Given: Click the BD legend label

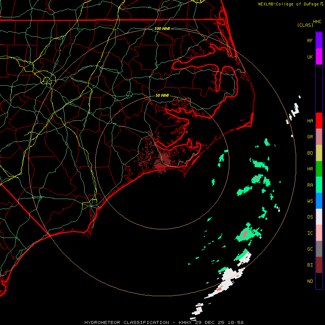Looking at the screenshot, I should (x=310, y=153).
